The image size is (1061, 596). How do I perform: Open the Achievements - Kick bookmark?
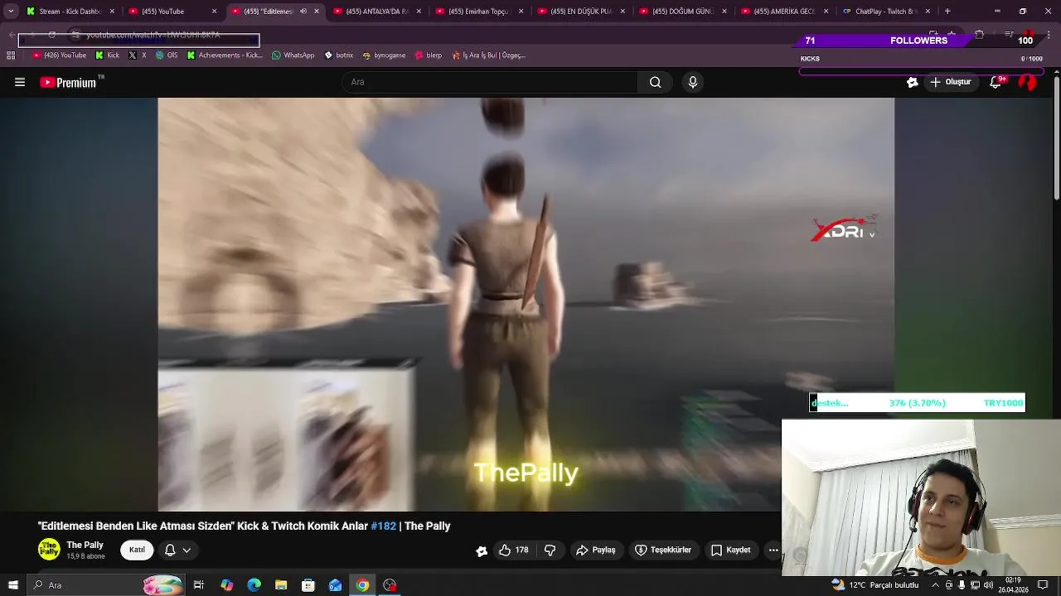[x=225, y=55]
